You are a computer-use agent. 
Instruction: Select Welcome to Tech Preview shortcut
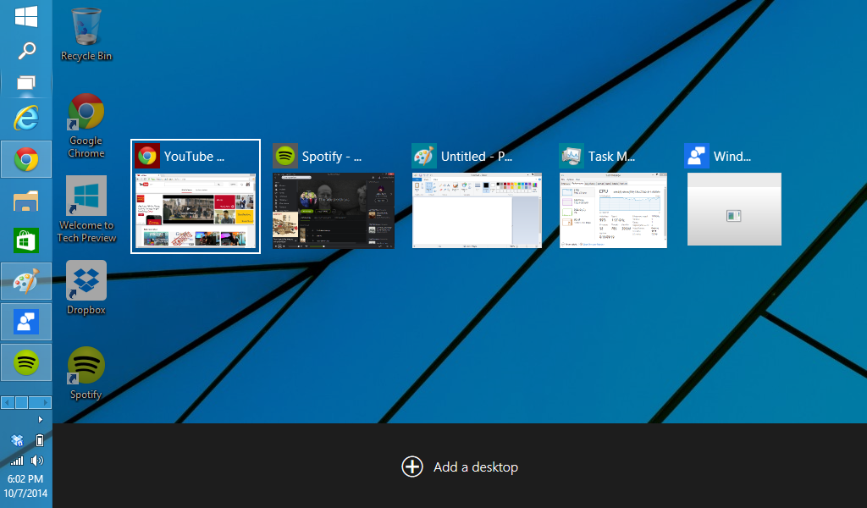click(x=86, y=209)
